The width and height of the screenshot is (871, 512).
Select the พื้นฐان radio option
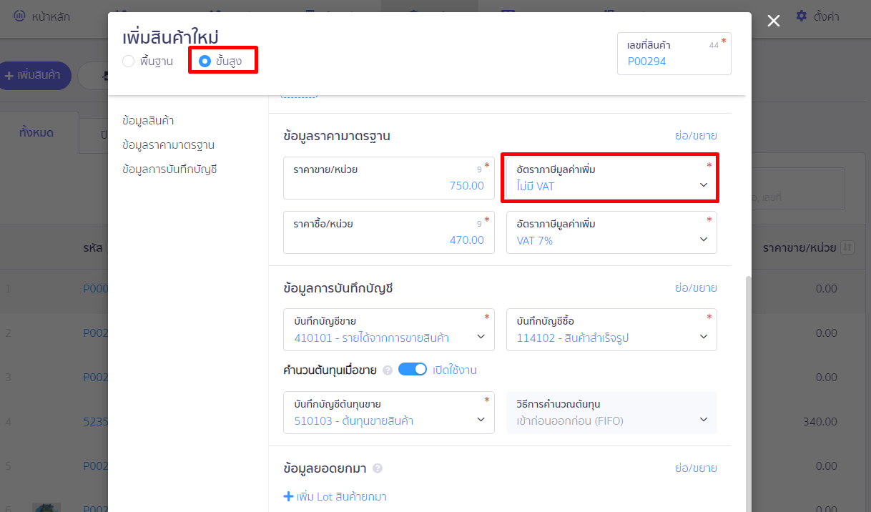pyautogui.click(x=129, y=61)
